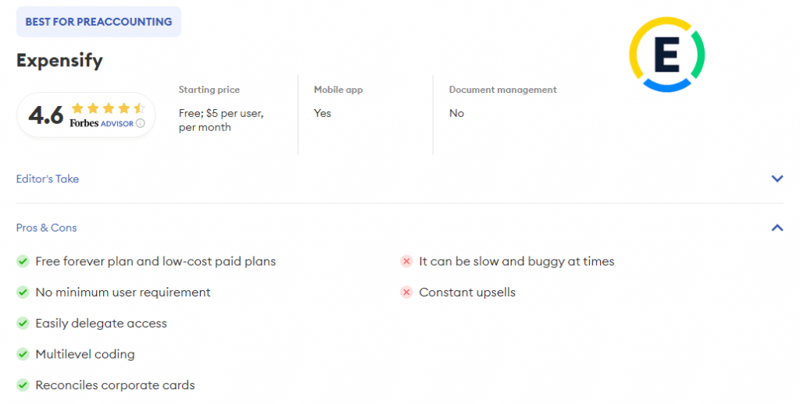The image size is (800, 404).
Task: Expand the Editor's Take chevron
Action: pos(777,179)
